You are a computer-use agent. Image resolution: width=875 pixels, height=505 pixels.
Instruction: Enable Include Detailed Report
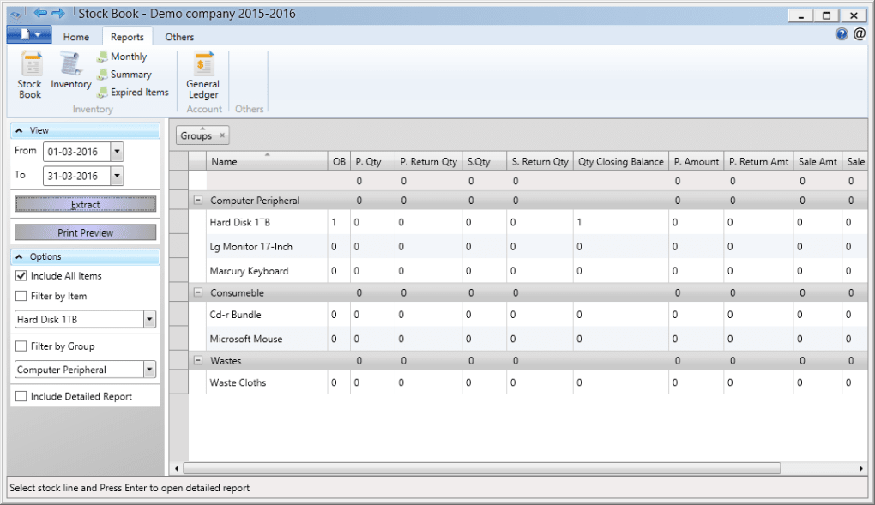(21, 396)
